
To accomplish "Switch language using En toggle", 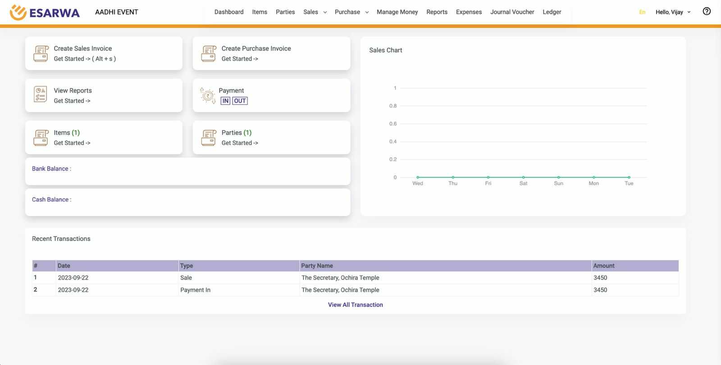I will (642, 12).
